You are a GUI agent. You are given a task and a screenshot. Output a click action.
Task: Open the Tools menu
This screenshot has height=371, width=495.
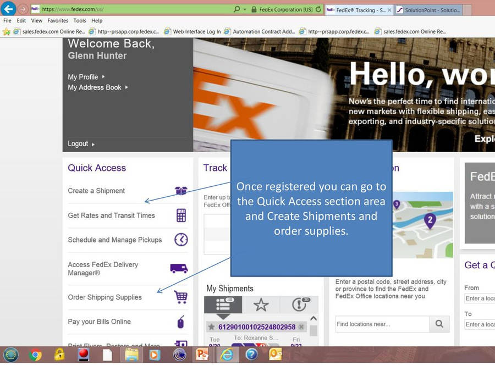[80, 21]
